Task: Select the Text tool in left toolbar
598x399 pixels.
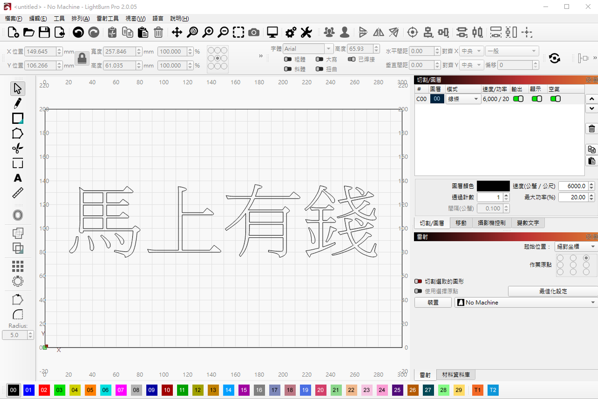Action: tap(18, 178)
